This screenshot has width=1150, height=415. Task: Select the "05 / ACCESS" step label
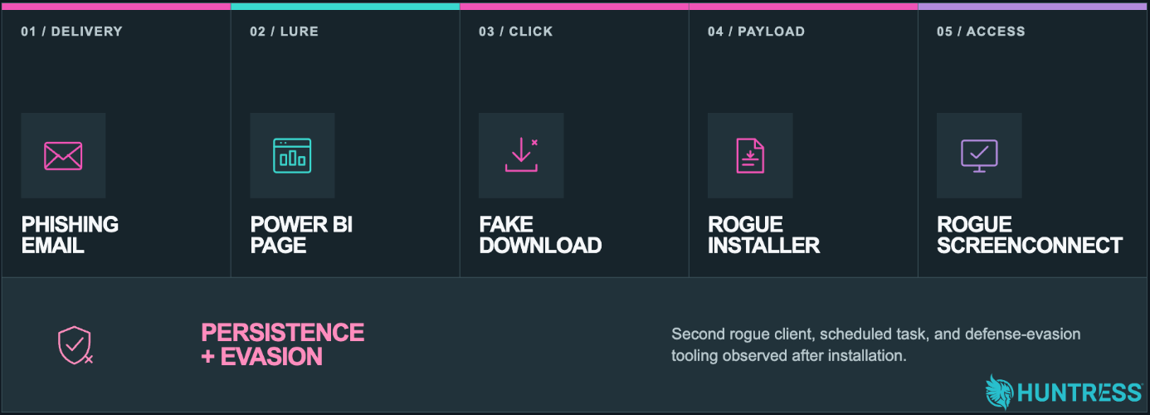click(981, 32)
